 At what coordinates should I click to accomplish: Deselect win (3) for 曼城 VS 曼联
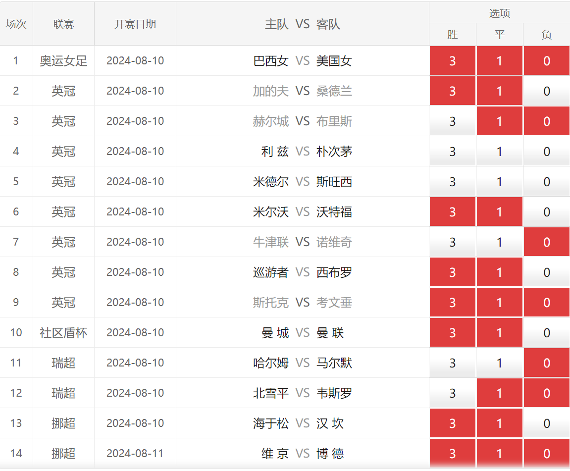(453, 332)
